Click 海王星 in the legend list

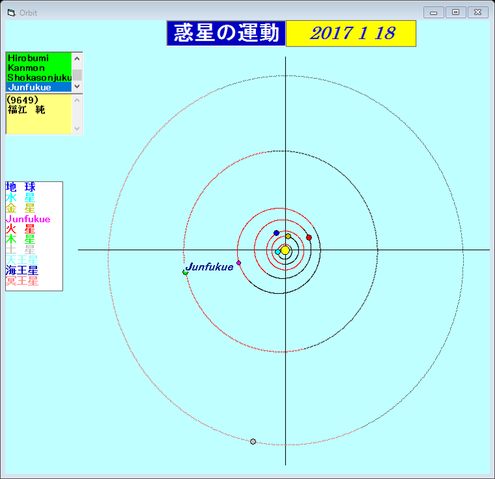[21, 270]
